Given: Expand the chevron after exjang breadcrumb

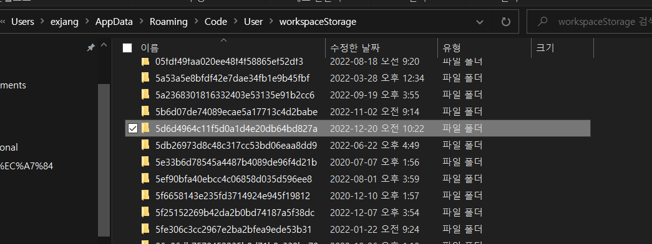Looking at the screenshot, I should click(87, 22).
